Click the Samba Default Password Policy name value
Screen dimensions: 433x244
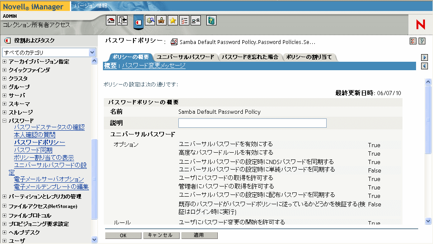pyautogui.click(x=219, y=112)
